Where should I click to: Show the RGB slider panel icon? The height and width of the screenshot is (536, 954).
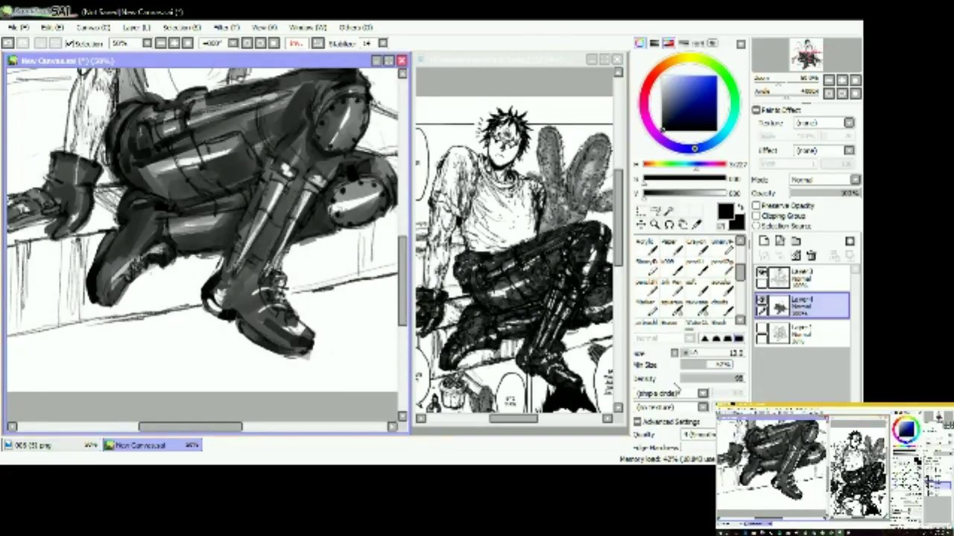pos(654,43)
